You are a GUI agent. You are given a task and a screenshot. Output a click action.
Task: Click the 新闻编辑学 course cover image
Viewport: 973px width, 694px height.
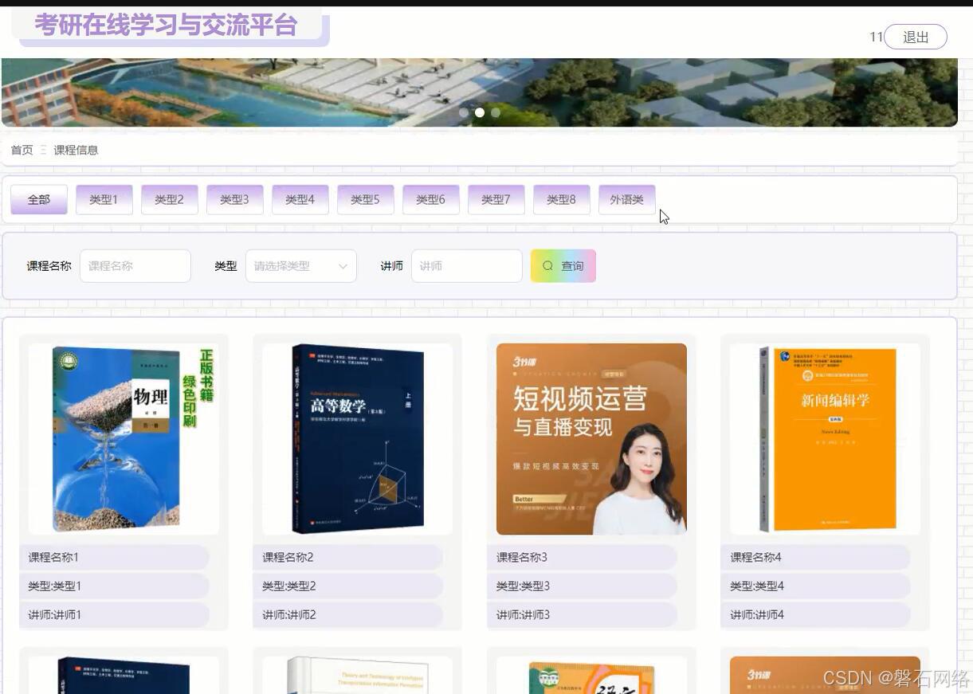[824, 437]
